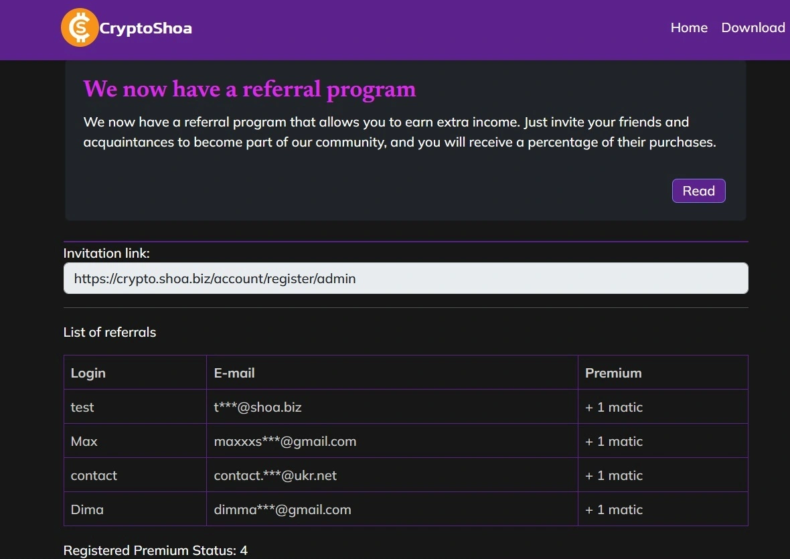790x559 pixels.
Task: Click the Read button
Action: (698, 191)
